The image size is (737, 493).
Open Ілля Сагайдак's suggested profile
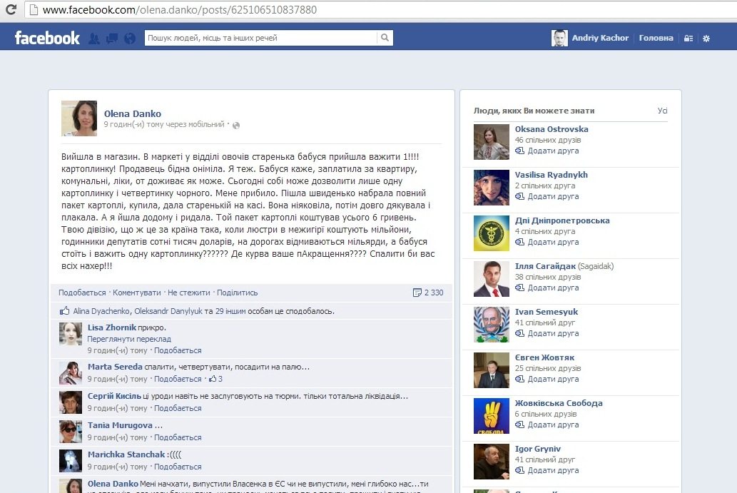(x=545, y=266)
